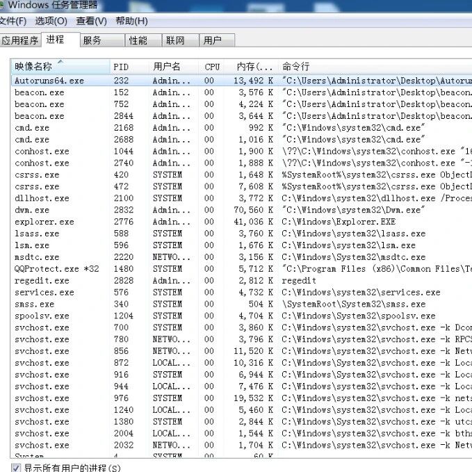Switch to the 服务 tab
Viewport: 472px width, 472px height.
click(x=92, y=40)
